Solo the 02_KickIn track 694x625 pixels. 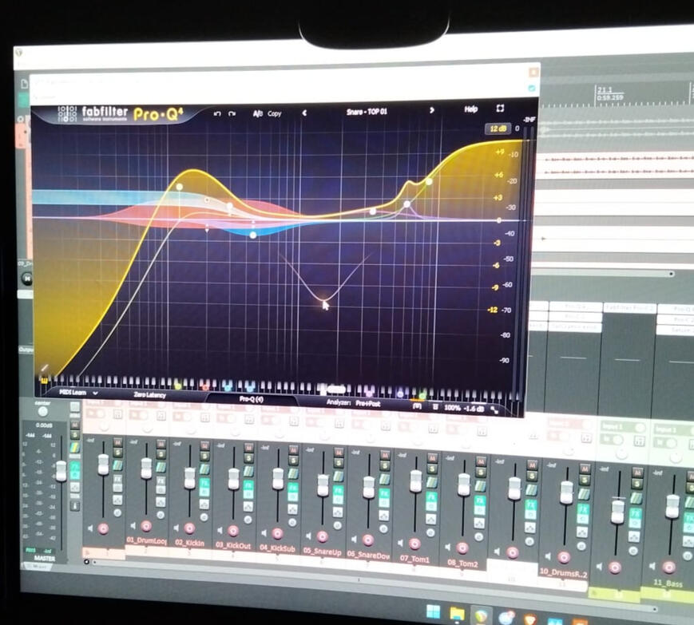[x=204, y=456]
